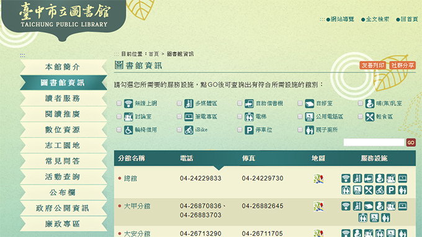Click multimedia area icon in 總館 row

click(357, 178)
